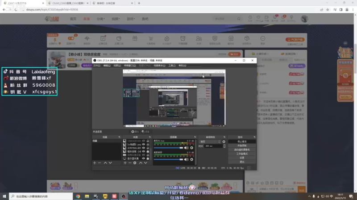
Task: Toggle eye visibility for the first source row
Action: coord(143,141)
